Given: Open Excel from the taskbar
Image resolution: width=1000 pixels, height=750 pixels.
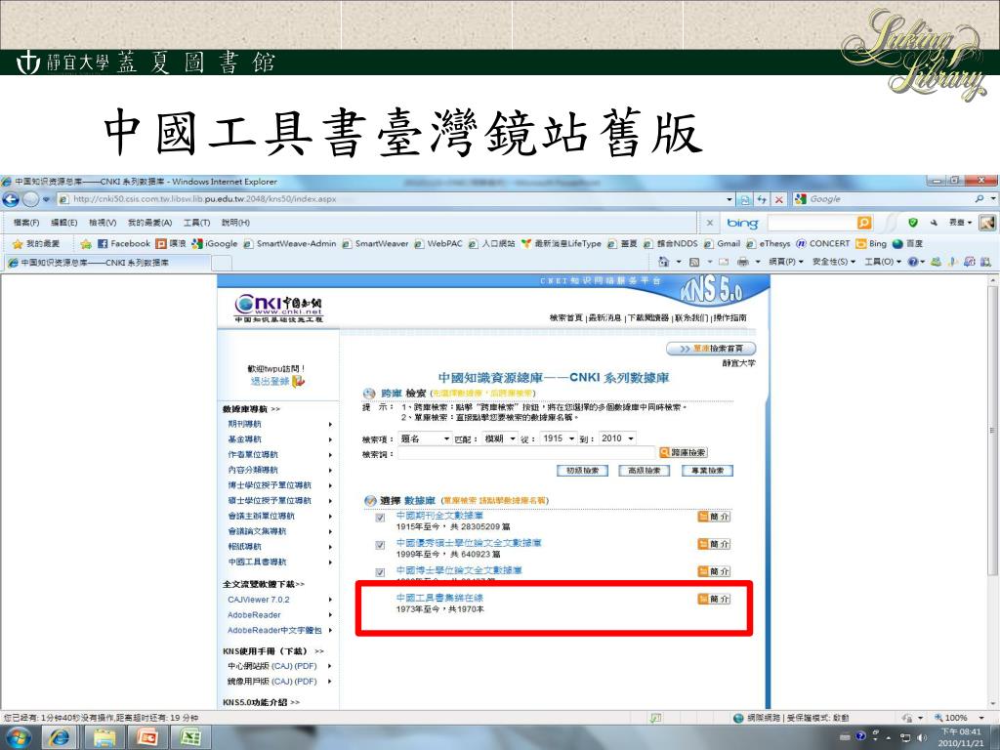Looking at the screenshot, I should pyautogui.click(x=190, y=737).
